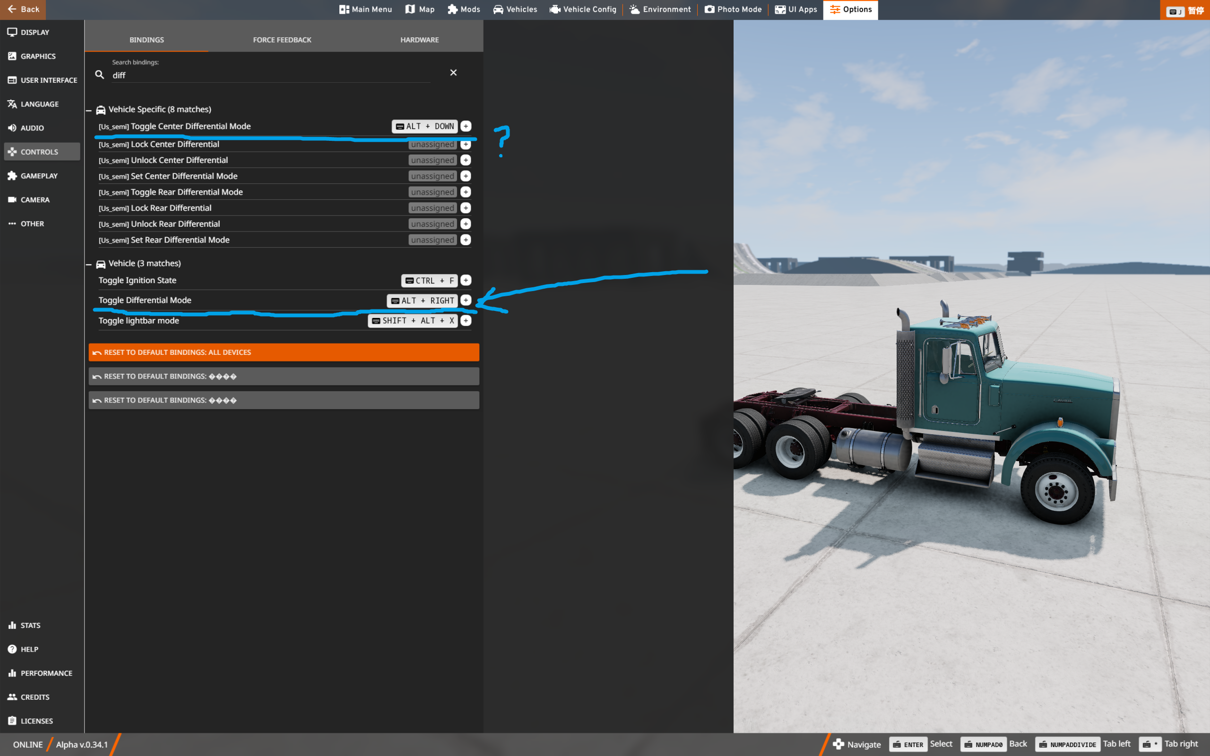Viewport: 1210px width, 756px height.
Task: Click the Environment weather icon
Action: (x=634, y=9)
